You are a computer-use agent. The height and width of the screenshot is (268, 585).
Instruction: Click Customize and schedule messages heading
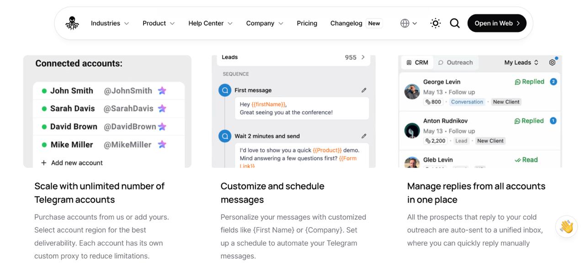(x=272, y=193)
